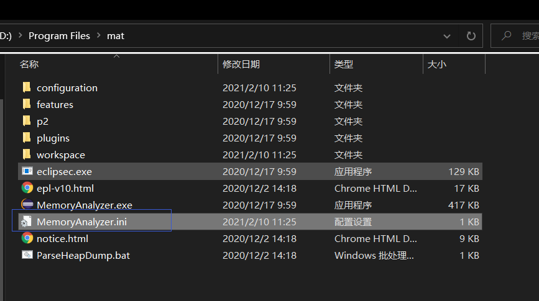Click the Chrome HTML type of epl-v10.html
The height and width of the screenshot is (301, 539).
click(x=375, y=189)
